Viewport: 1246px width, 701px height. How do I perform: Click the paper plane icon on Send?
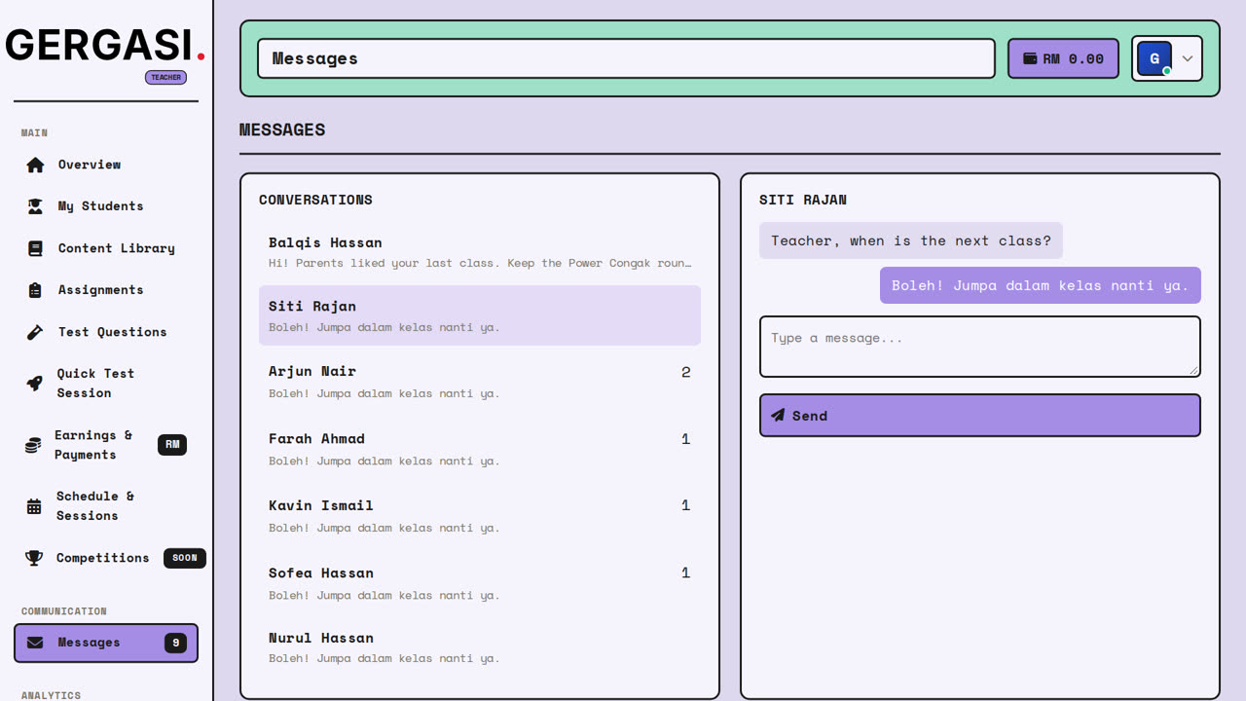click(778, 415)
